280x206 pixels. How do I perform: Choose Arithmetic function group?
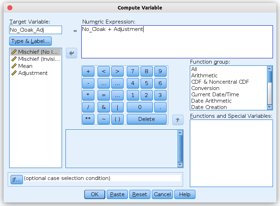point(229,75)
